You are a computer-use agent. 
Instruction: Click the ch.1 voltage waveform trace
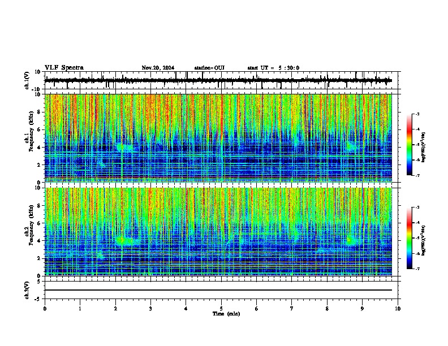click(218, 80)
